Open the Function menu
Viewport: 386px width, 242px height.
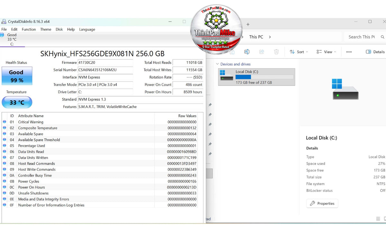coord(29,29)
